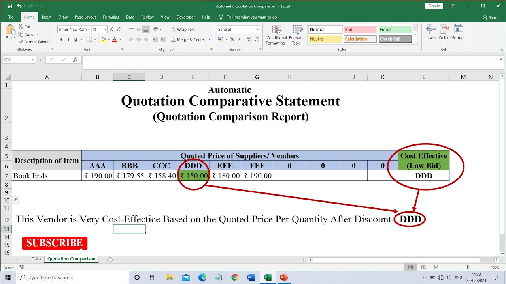Apply the Bad cell style
This screenshot has width=506, height=284.
[360, 30]
